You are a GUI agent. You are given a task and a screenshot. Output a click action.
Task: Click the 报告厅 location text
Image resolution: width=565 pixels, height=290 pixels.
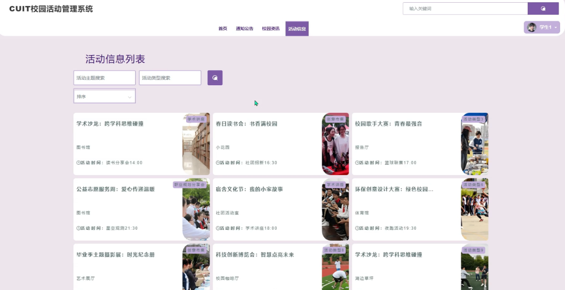(x=362, y=147)
